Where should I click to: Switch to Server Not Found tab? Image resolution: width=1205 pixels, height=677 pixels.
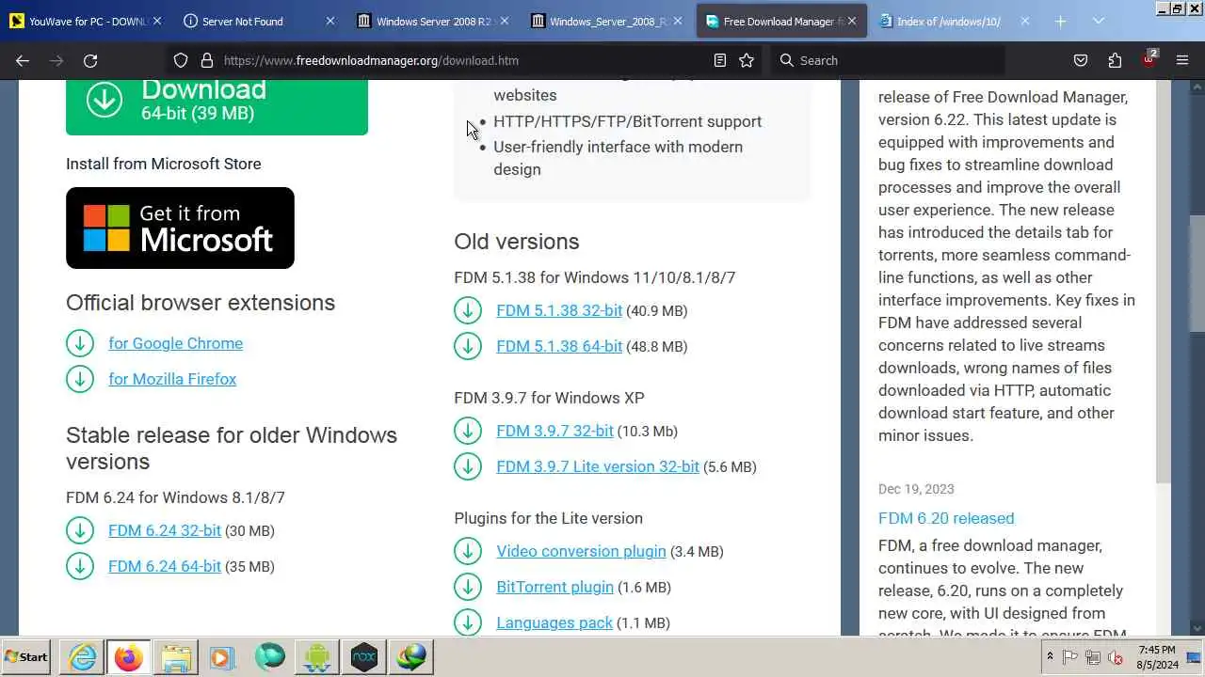pyautogui.click(x=259, y=21)
